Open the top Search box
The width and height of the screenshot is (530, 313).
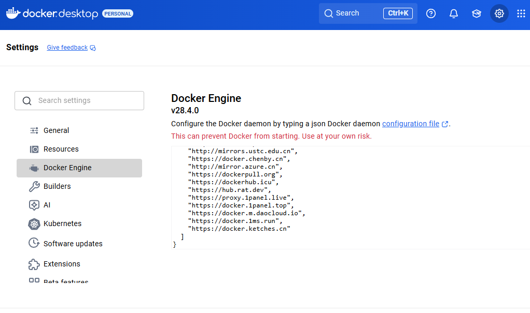point(368,13)
